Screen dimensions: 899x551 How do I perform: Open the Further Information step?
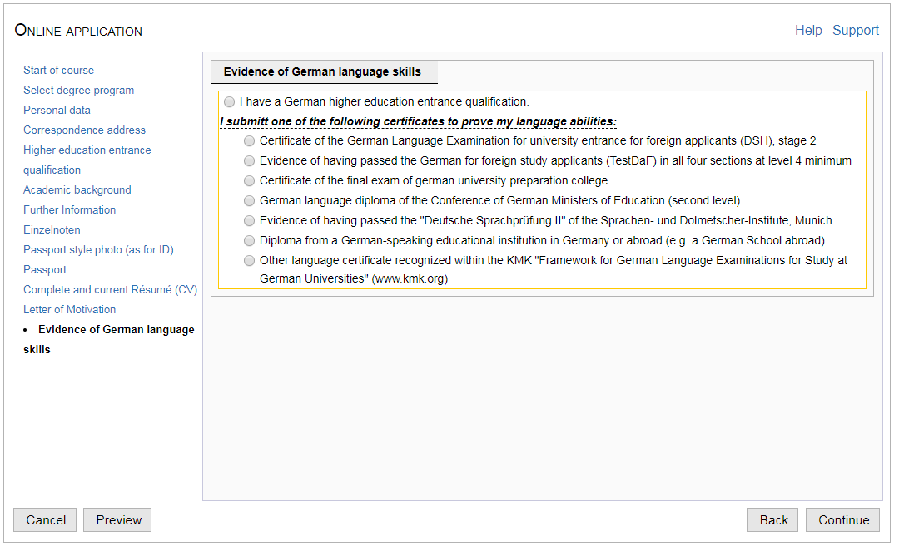69,210
